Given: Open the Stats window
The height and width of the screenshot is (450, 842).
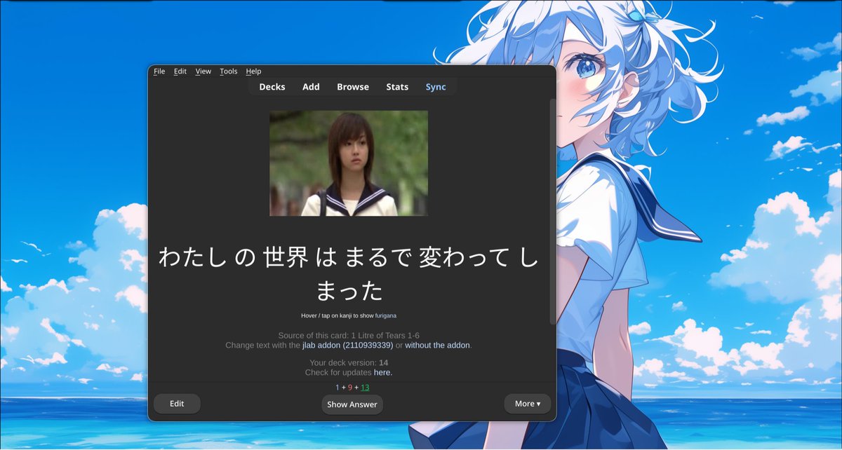Looking at the screenshot, I should point(397,87).
